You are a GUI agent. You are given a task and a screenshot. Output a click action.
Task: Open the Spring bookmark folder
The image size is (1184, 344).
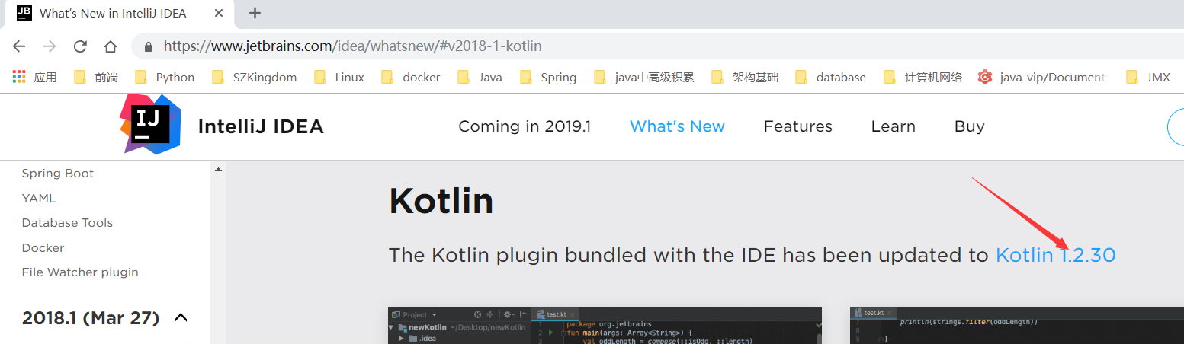[x=547, y=77]
